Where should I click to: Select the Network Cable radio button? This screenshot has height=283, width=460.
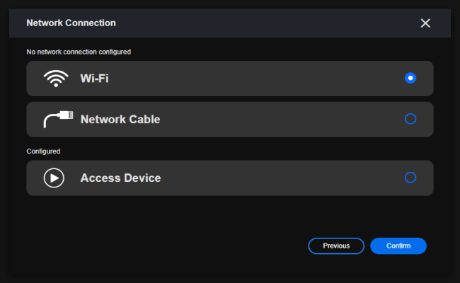tap(410, 119)
